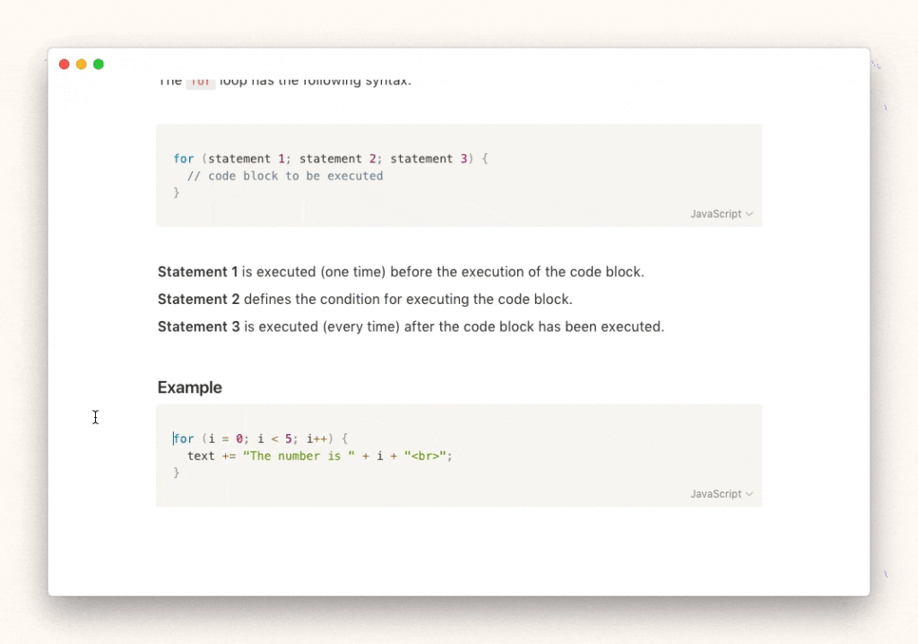918x644 pixels.
Task: Click the inline 'for' code at page top
Action: pyautogui.click(x=201, y=82)
